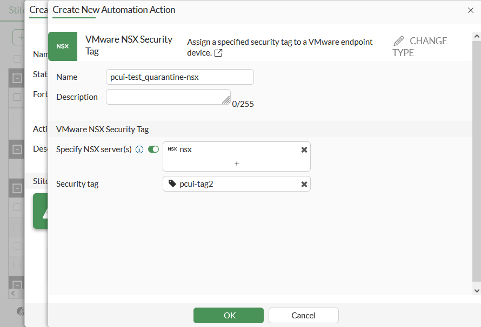Open the external documentation link icon

click(x=218, y=53)
